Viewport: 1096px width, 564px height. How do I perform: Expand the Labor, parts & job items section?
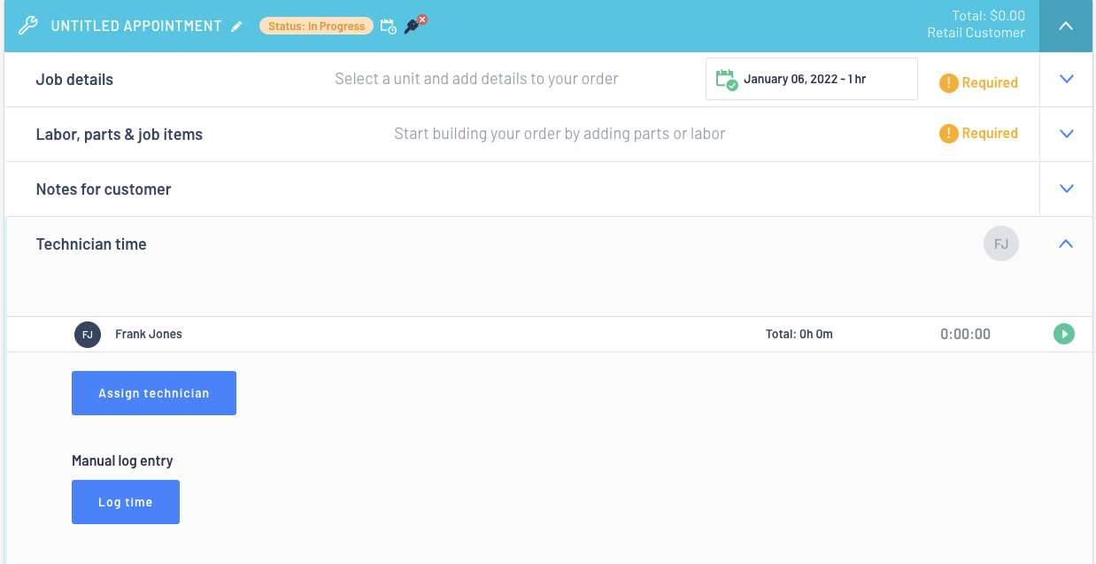(x=1066, y=134)
